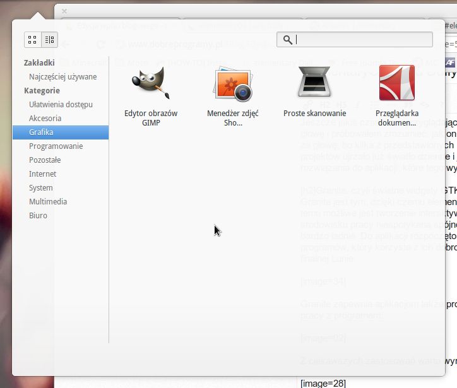Screen dimensions: 457x388
Task: Focus the application search field
Action: pos(354,40)
